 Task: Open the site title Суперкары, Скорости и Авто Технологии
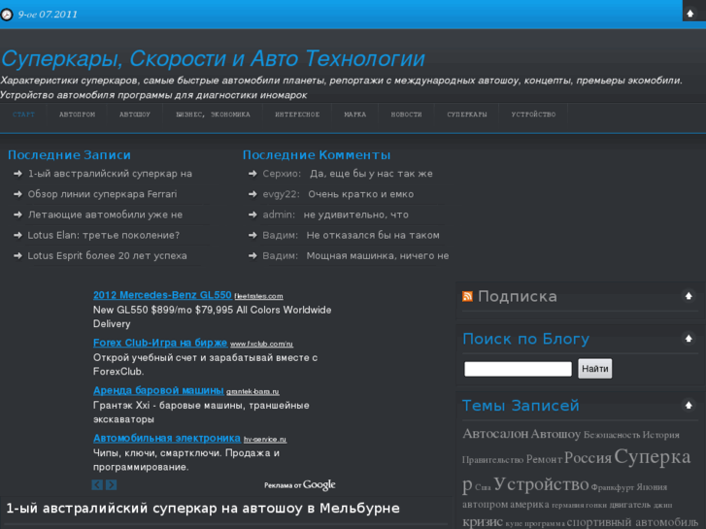point(213,58)
